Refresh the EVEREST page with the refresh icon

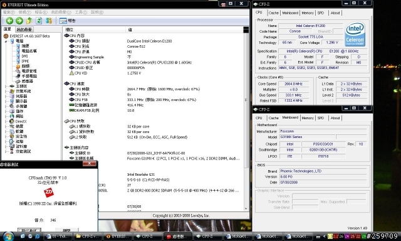39,21
